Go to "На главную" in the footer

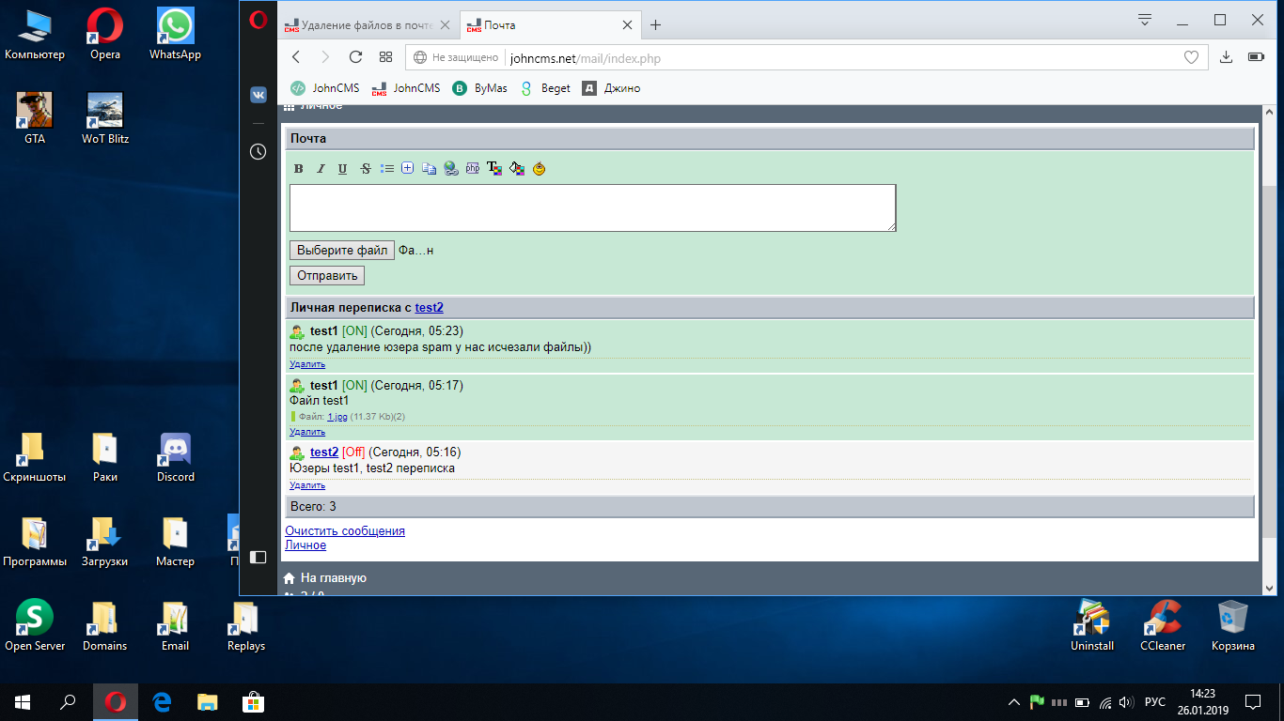coord(334,578)
